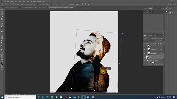Image resolution: width=177 pixels, height=99 pixels.
Task: Select the Brush tool
Action: [2, 29]
